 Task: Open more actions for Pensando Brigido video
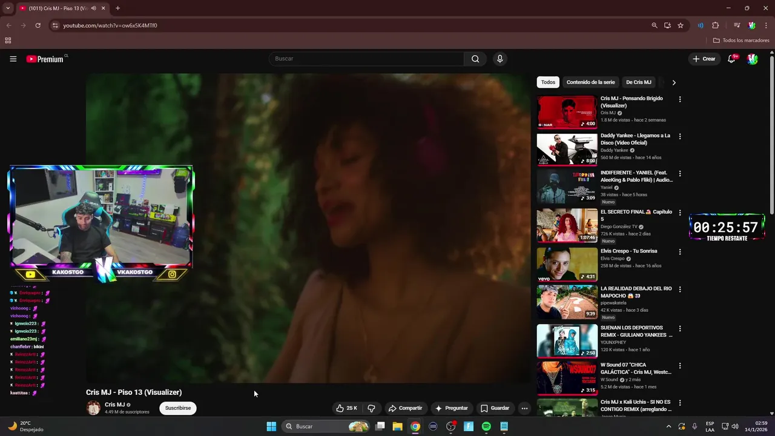(679, 99)
